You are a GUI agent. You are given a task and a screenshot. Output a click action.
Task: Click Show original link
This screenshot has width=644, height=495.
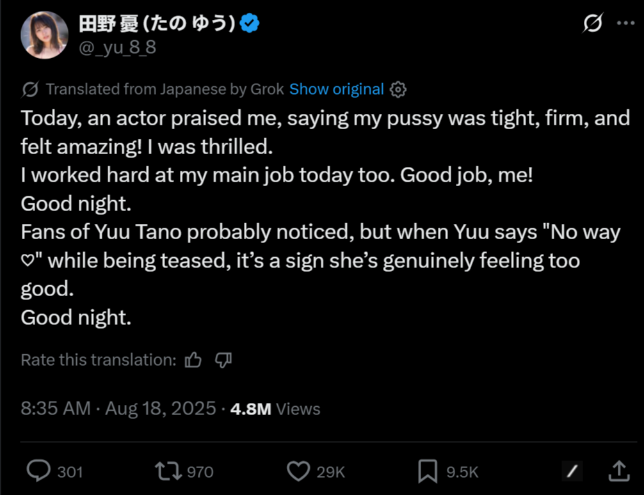tap(336, 90)
